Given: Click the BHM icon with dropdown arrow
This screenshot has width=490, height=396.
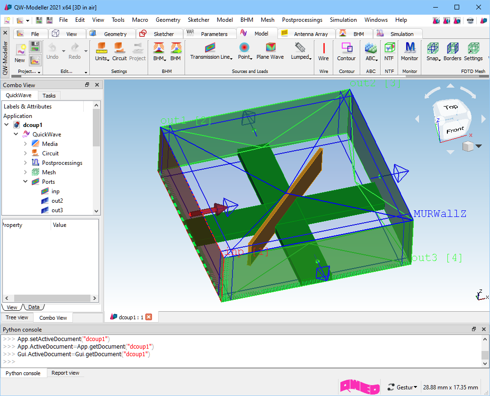Looking at the screenshot, I should 159,48.
